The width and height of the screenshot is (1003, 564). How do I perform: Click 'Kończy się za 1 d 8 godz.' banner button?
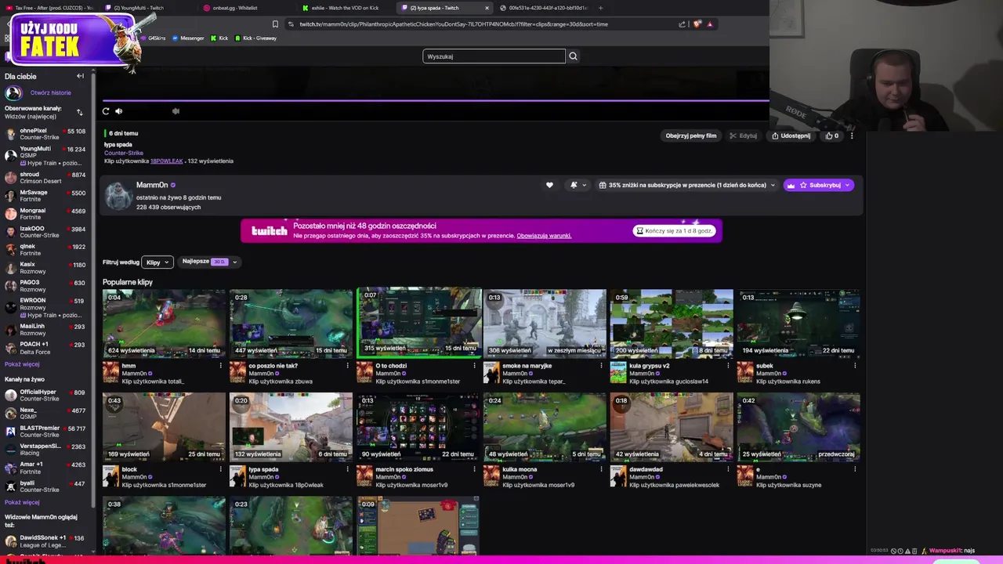coord(674,231)
